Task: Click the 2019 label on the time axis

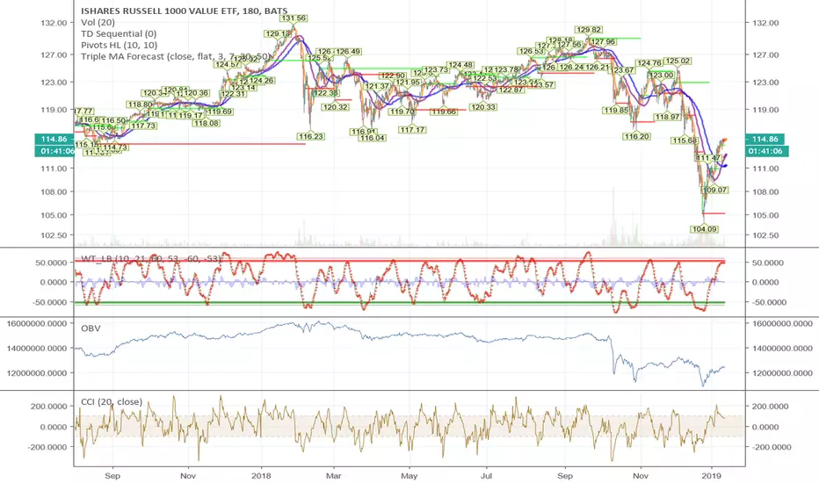Action: coord(712,476)
